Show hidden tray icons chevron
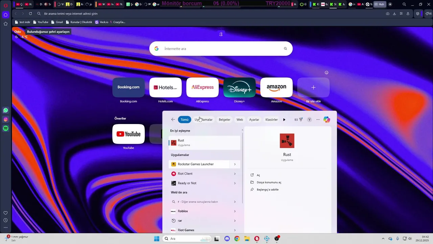Viewport: 433px width, 244px height. [x=383, y=239]
